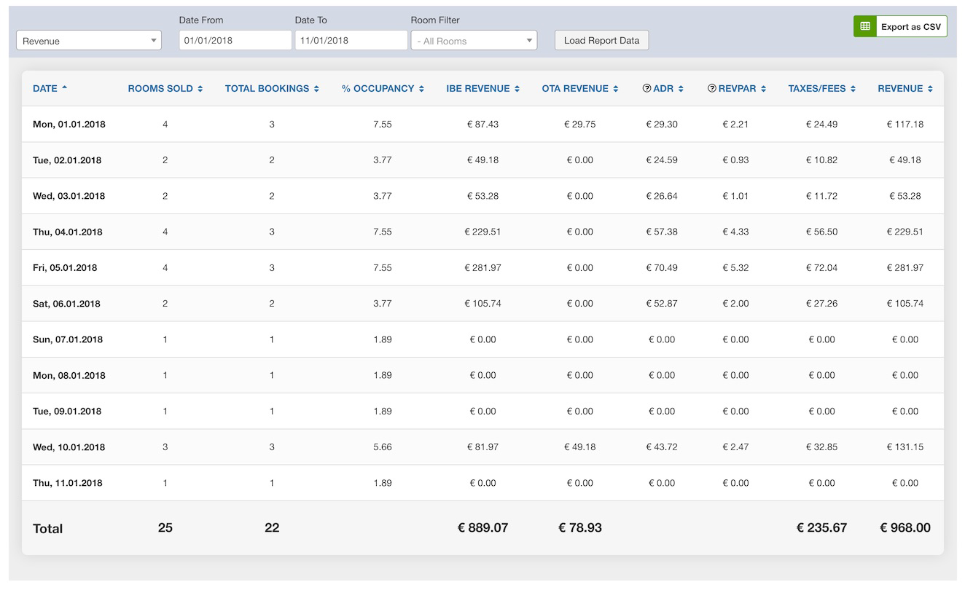The image size is (965, 590).
Task: Click sort arrows beside TOTAL BOOKINGS
Action: [x=316, y=89]
